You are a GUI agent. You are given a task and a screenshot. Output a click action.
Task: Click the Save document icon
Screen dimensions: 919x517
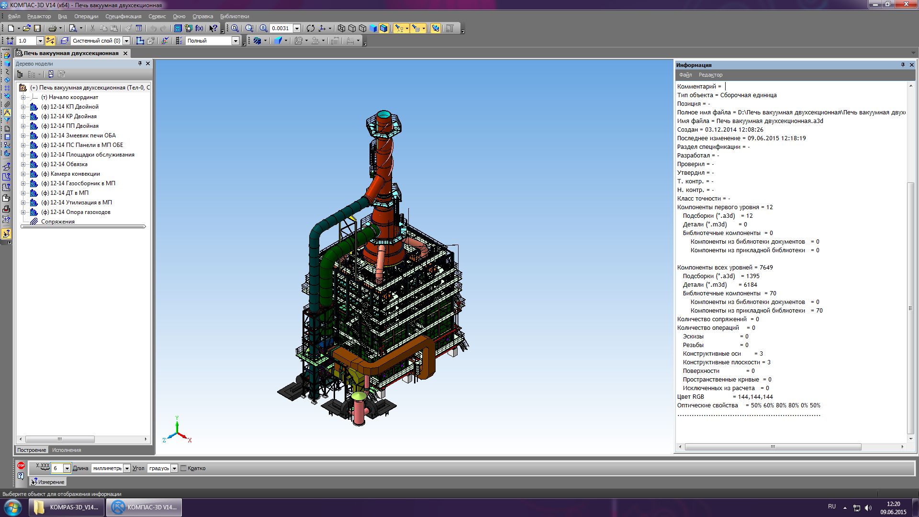click(37, 28)
